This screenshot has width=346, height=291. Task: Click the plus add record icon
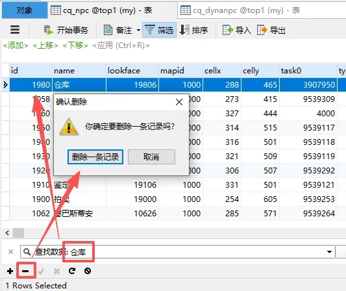(x=10, y=271)
